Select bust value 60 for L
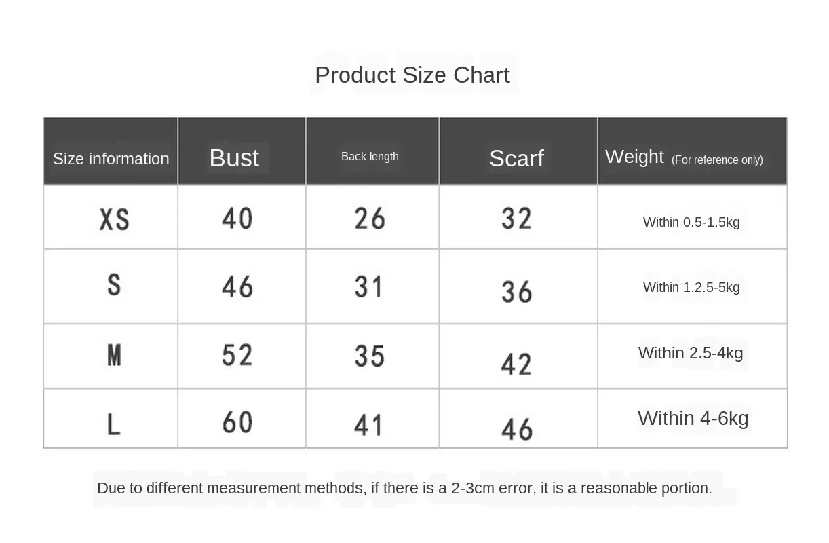The width and height of the screenshot is (829, 543). 237,422
